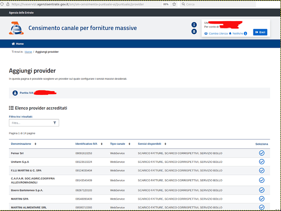Click the Agenzia delle Entrate logo
Image resolution: width=281 pixels, height=211 pixels.
[x=16, y=28]
